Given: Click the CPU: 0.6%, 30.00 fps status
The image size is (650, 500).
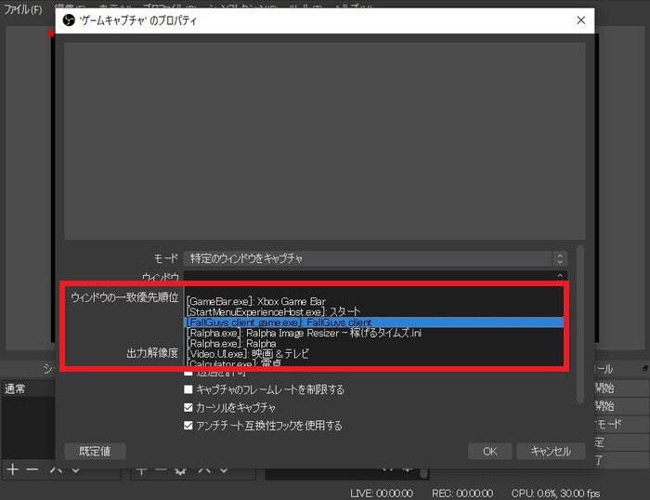Looking at the screenshot, I should (555, 493).
